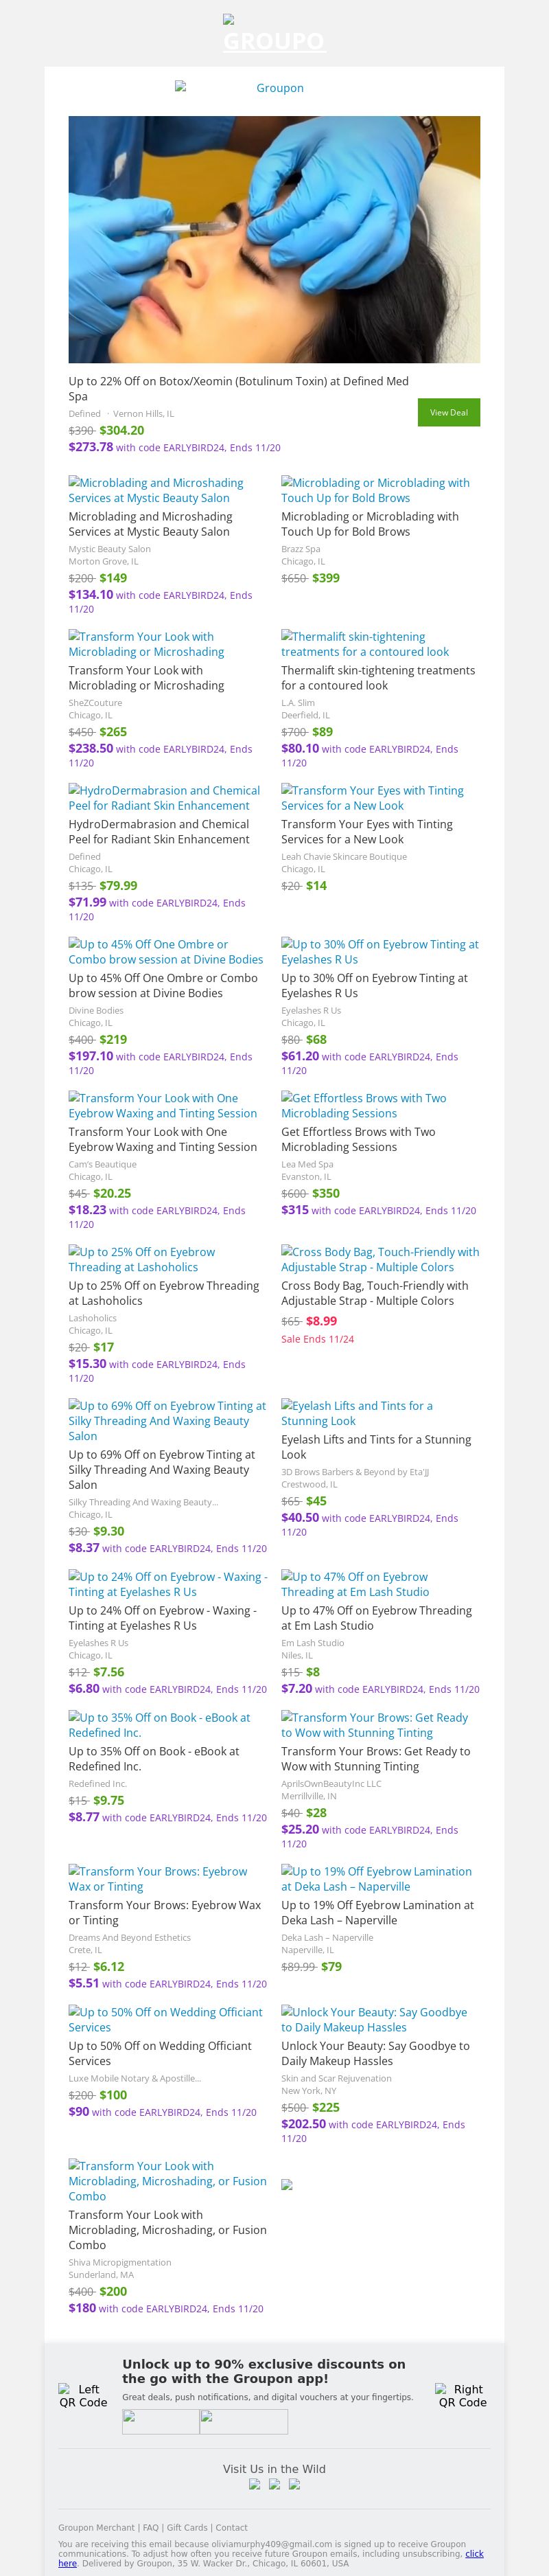
Task: Open the middle social icon under Visit Us
Action: 275,2484
